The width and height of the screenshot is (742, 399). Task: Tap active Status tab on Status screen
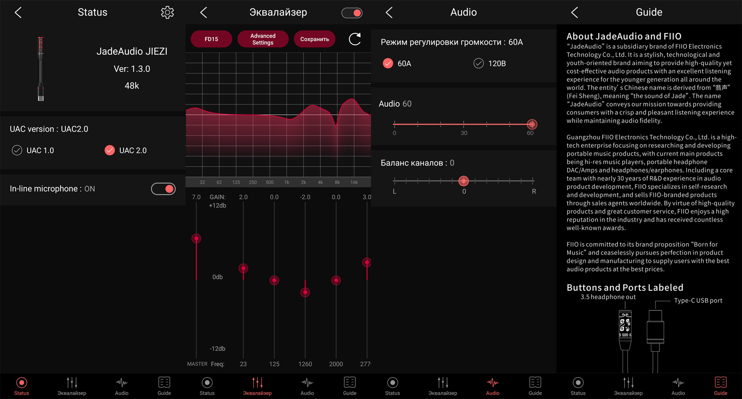(x=22, y=386)
